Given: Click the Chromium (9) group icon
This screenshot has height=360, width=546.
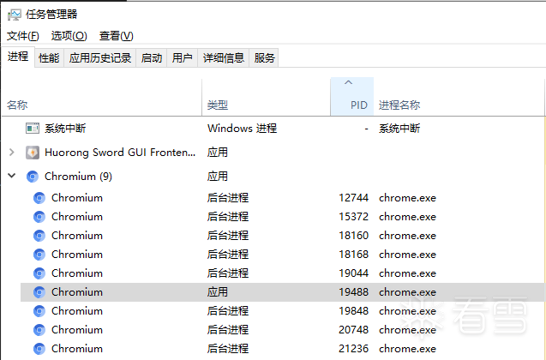Looking at the screenshot, I should tap(33, 177).
